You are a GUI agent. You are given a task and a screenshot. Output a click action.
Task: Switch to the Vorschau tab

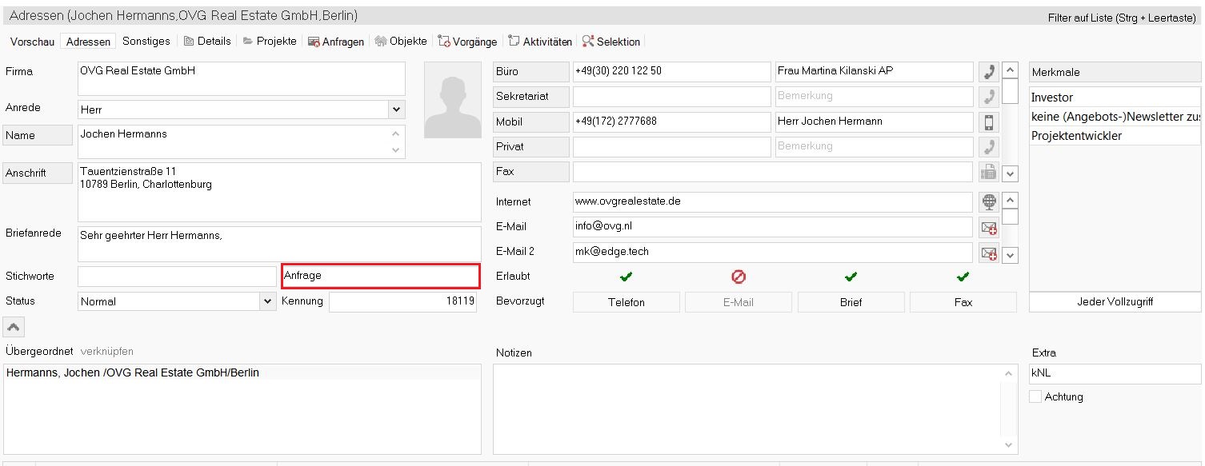pyautogui.click(x=32, y=42)
